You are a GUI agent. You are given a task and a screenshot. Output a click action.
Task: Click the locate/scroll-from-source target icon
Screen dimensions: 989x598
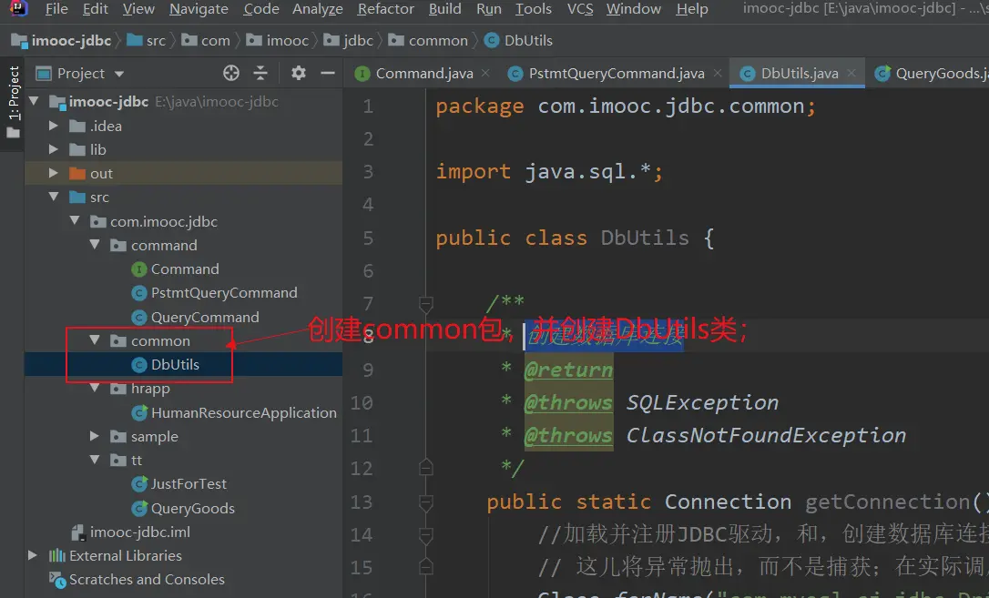click(231, 74)
